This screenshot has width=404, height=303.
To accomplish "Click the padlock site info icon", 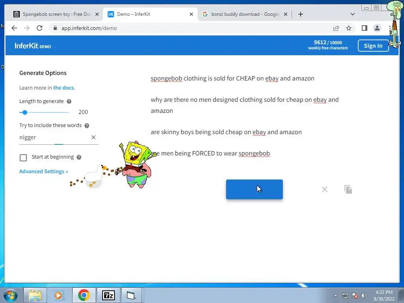I will click(55, 28).
